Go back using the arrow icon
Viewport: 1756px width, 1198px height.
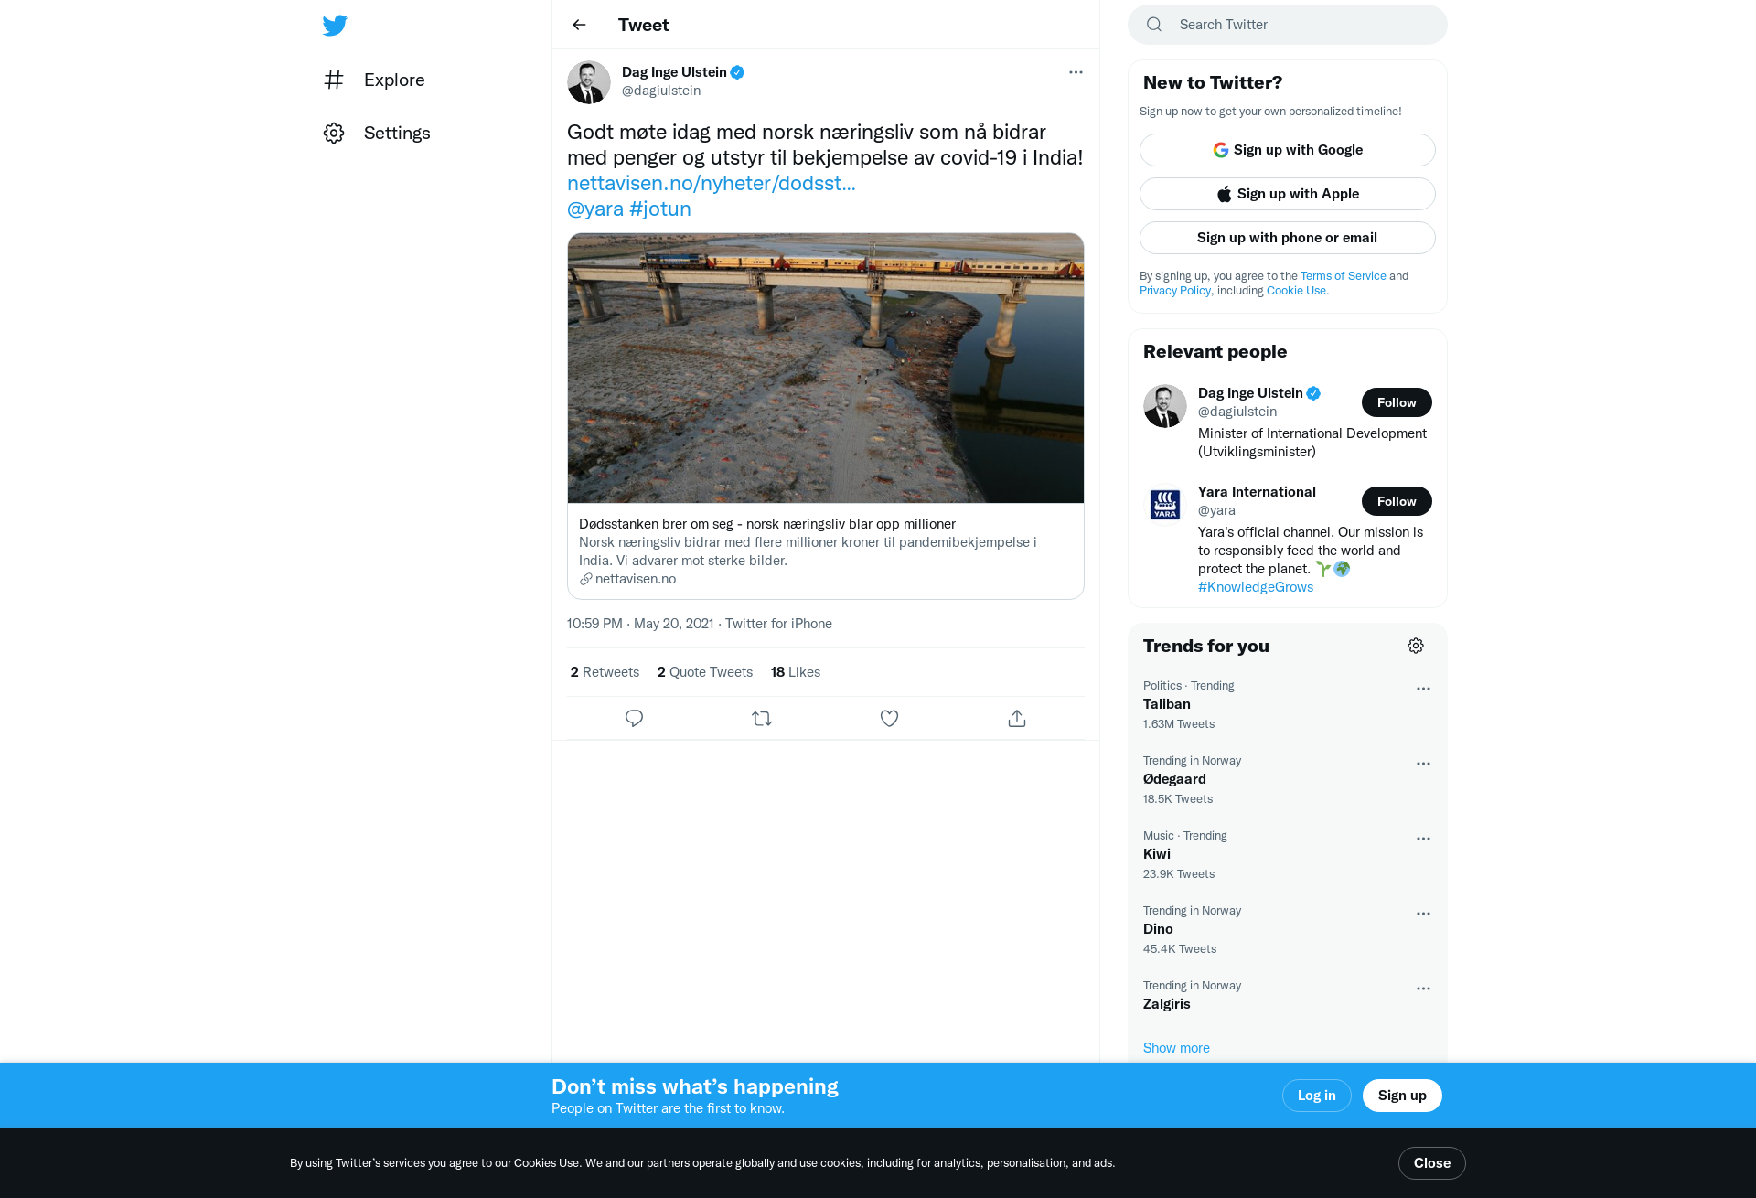tap(579, 25)
